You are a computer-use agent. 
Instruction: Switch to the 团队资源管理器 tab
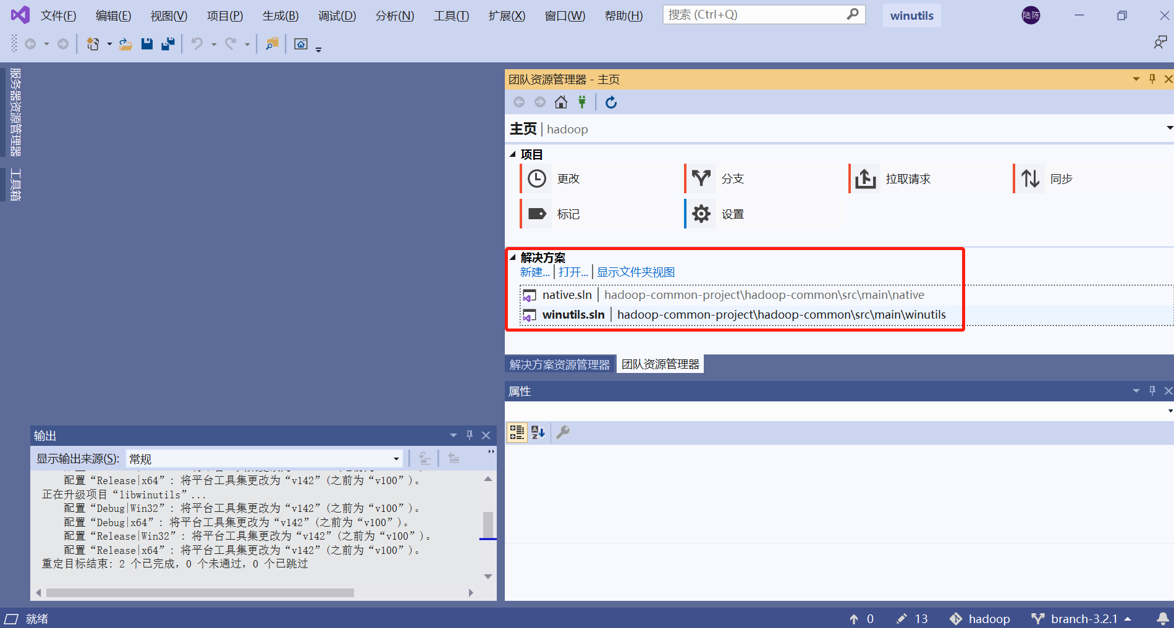(x=661, y=364)
